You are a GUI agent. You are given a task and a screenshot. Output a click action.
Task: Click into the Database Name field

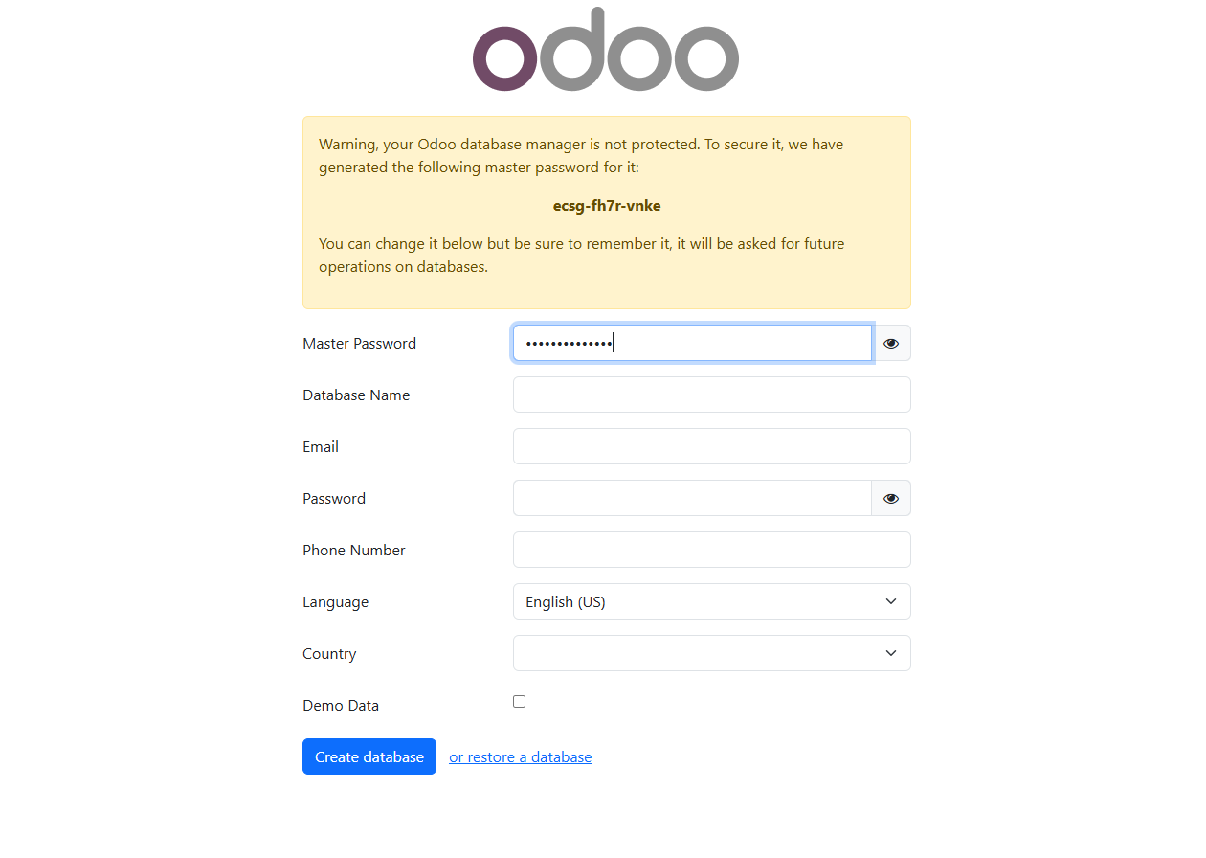(x=712, y=395)
